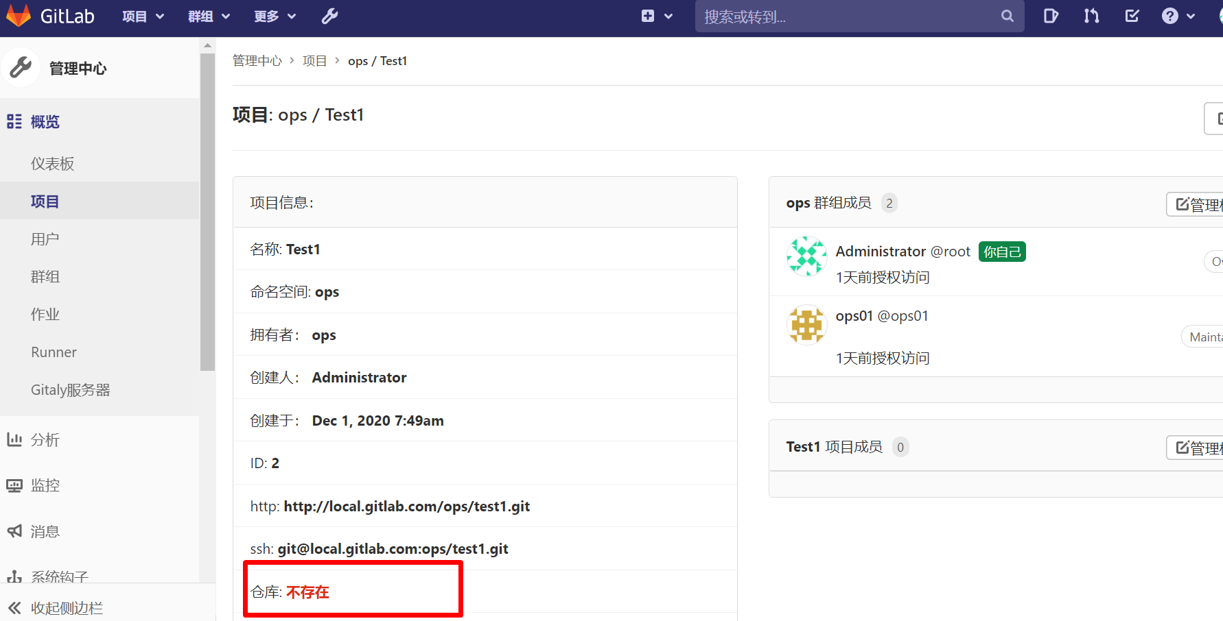
Task: Open the admin wrench icon in navbar
Action: (330, 16)
